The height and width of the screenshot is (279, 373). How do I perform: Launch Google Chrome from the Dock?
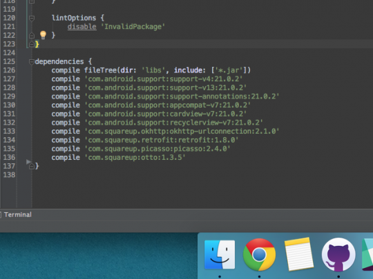click(x=259, y=255)
